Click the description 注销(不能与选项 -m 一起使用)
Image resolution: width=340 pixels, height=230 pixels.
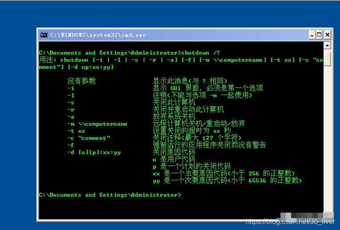click(202, 95)
